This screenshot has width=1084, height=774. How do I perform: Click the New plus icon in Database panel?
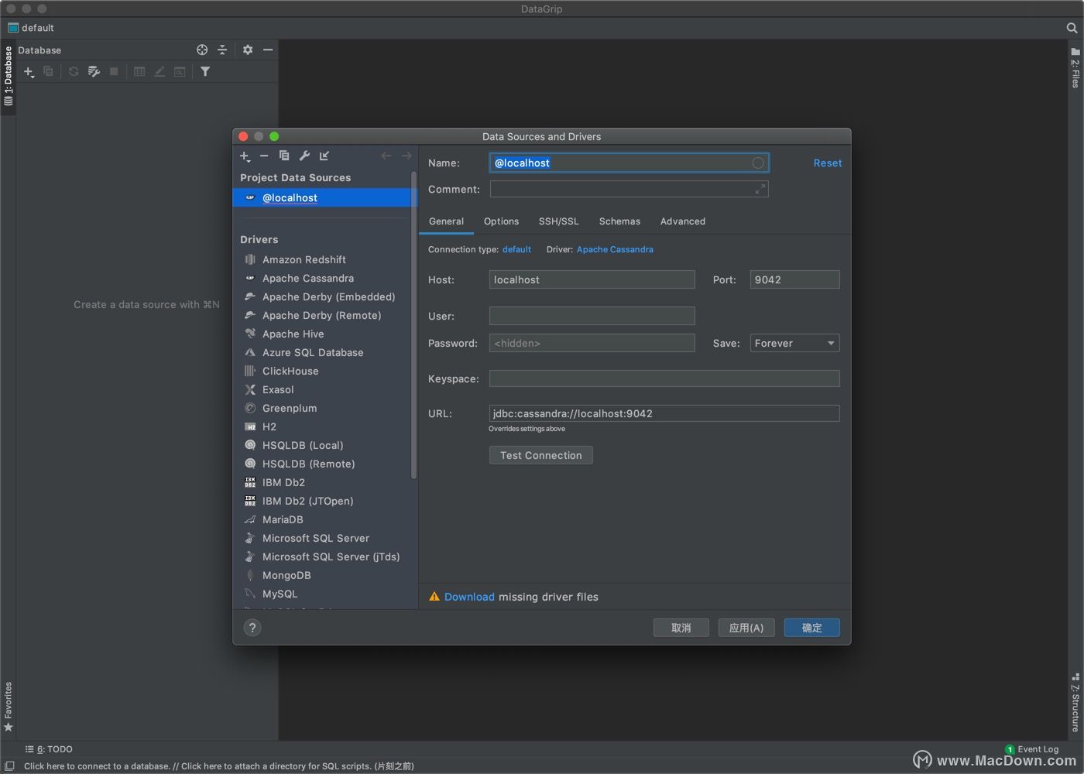click(29, 72)
